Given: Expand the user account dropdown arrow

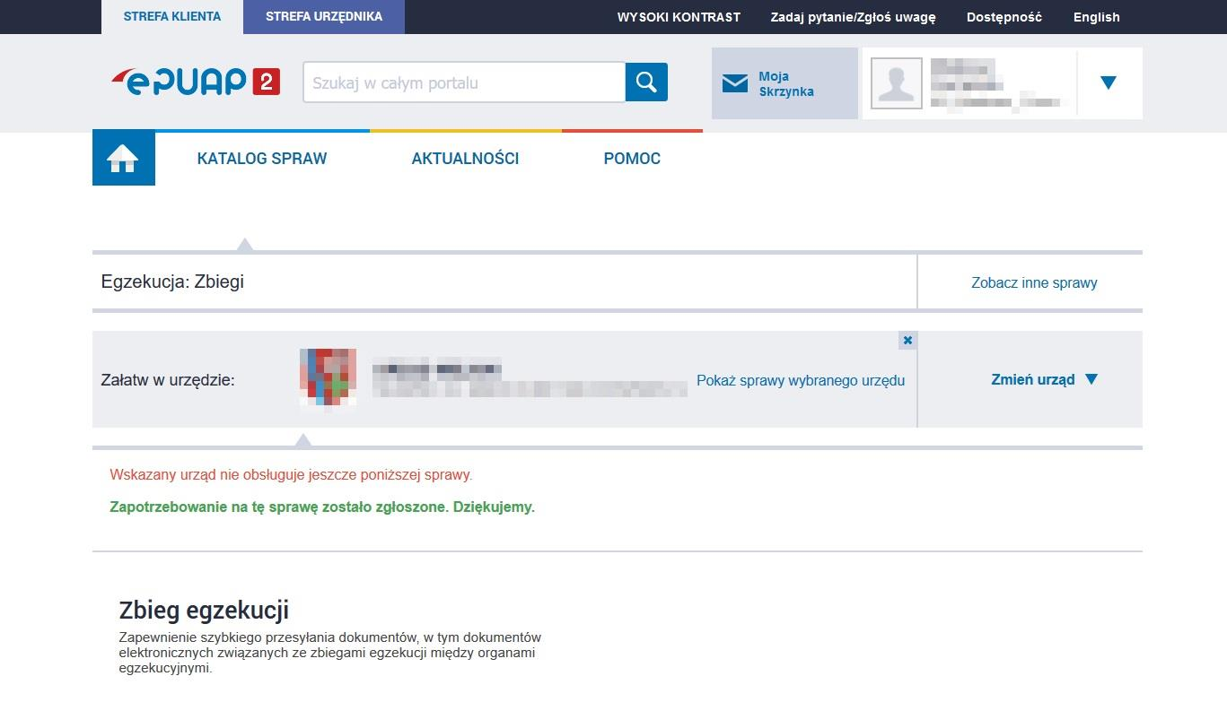Looking at the screenshot, I should [1109, 82].
